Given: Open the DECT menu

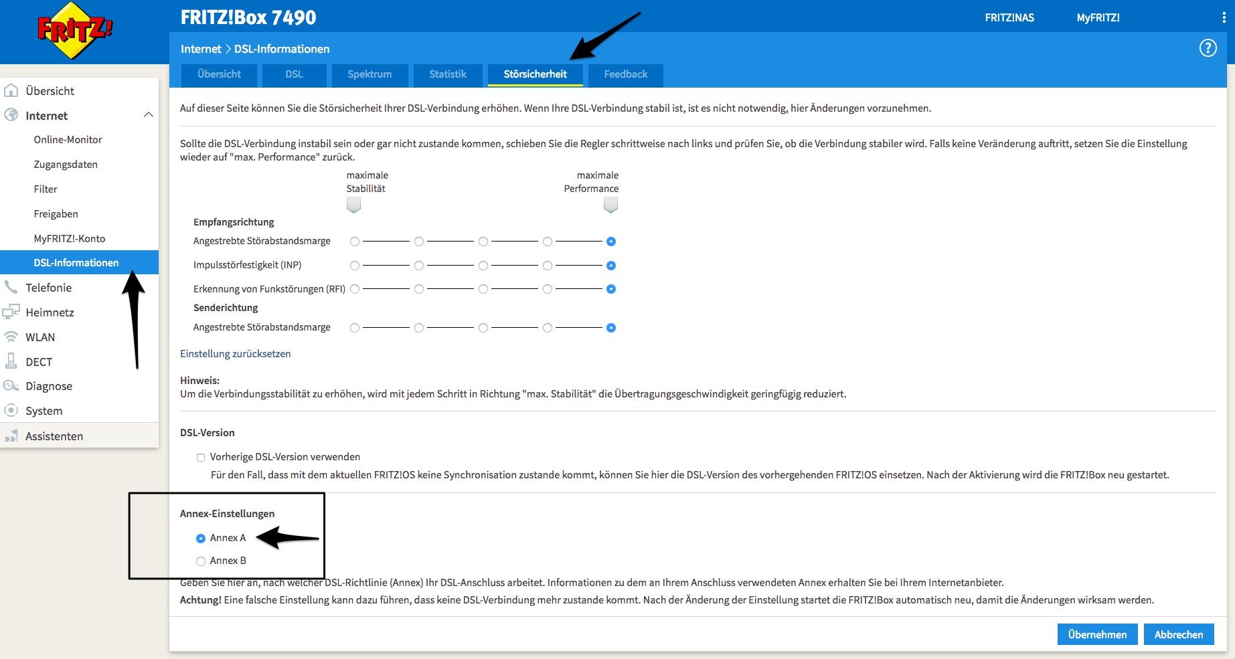Looking at the screenshot, I should 39,362.
